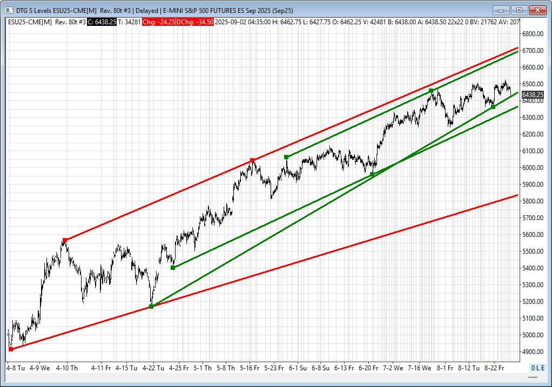Click the 6700.00 price axis label
The image size is (552, 387).
click(x=533, y=51)
